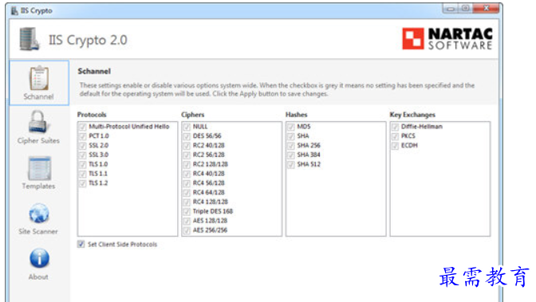
Task: Toggle the TLS 1.2 protocol checkbox
Action: (82, 183)
